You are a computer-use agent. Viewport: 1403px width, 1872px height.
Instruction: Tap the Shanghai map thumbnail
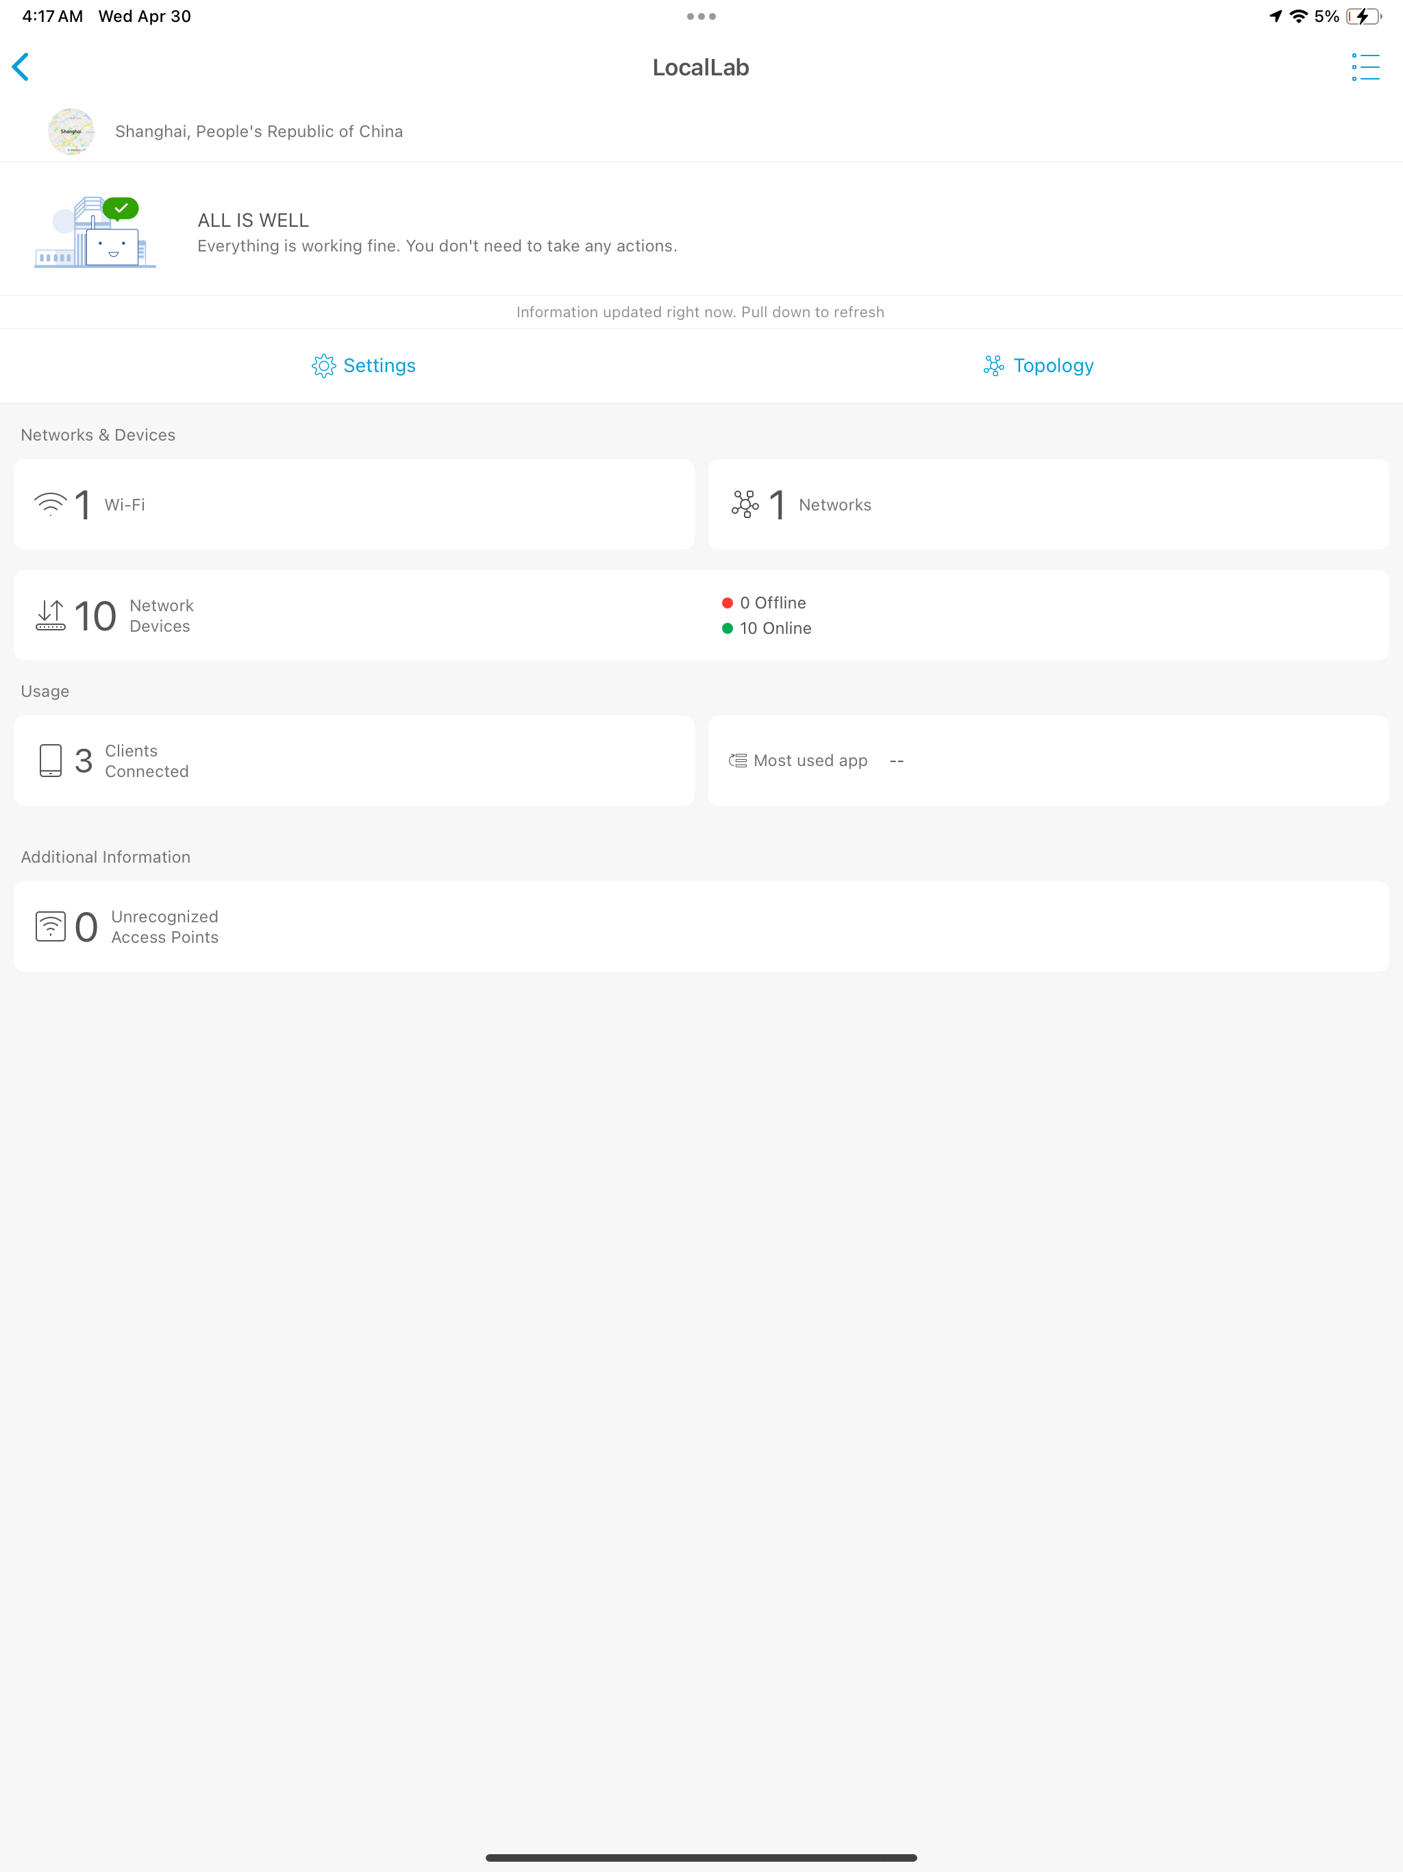[x=71, y=131]
